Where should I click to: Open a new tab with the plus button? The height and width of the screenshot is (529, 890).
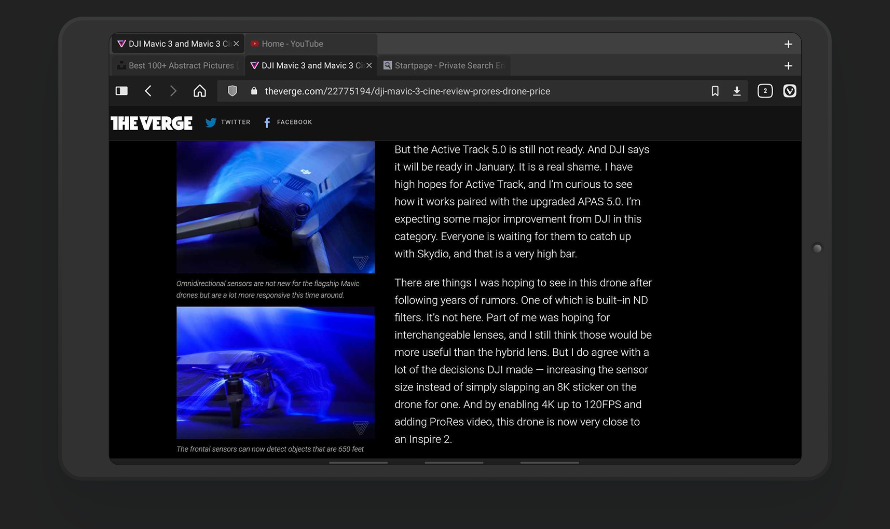click(x=788, y=44)
